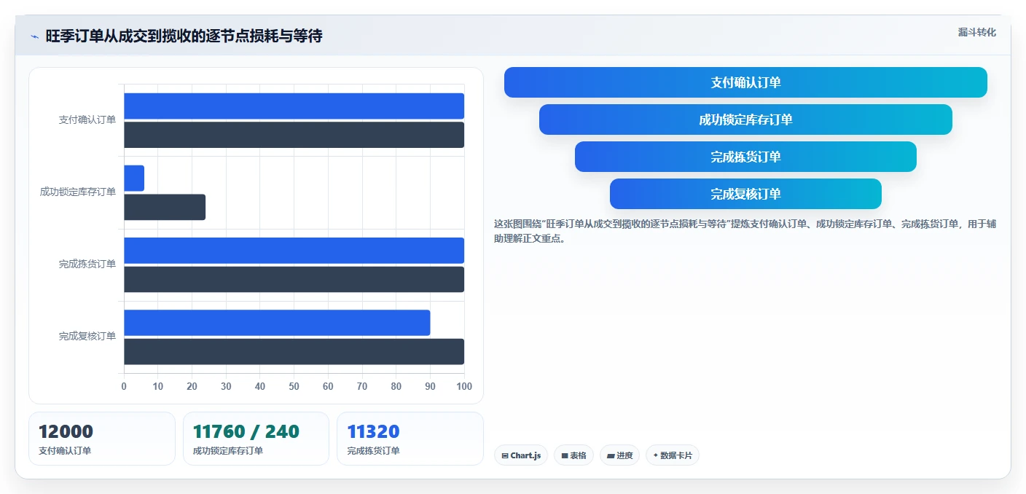Click the 完成拣货订单 y-axis label

click(x=87, y=264)
